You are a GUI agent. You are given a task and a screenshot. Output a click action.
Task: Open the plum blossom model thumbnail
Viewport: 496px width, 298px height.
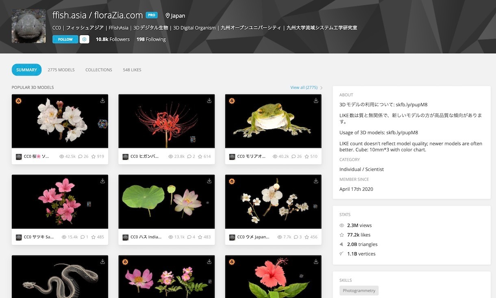pos(273,202)
